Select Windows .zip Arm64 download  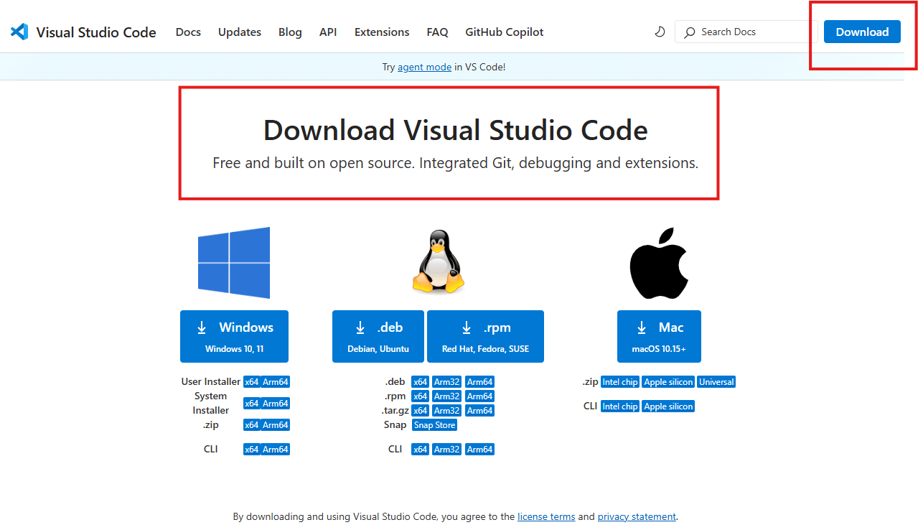276,425
